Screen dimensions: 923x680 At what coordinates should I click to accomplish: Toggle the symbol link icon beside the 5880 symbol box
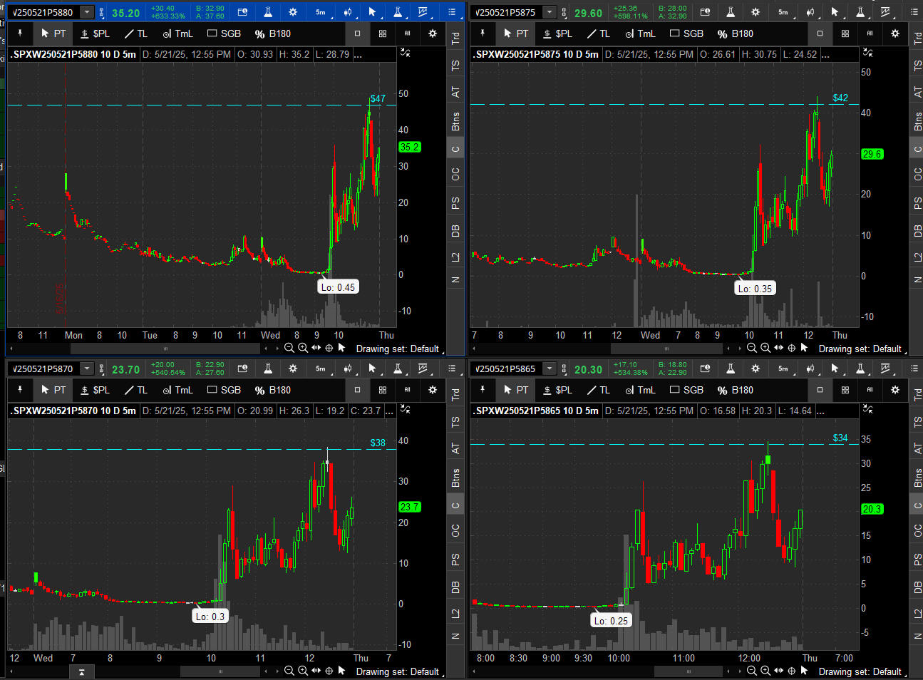click(102, 12)
